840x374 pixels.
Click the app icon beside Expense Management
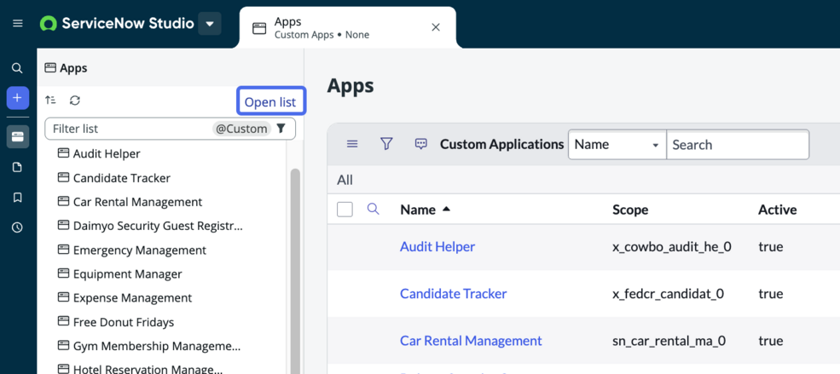pyautogui.click(x=64, y=297)
